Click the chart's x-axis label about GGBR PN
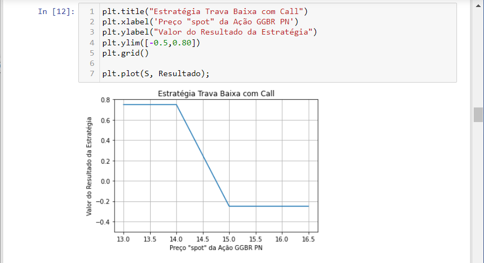 pyautogui.click(x=216, y=248)
